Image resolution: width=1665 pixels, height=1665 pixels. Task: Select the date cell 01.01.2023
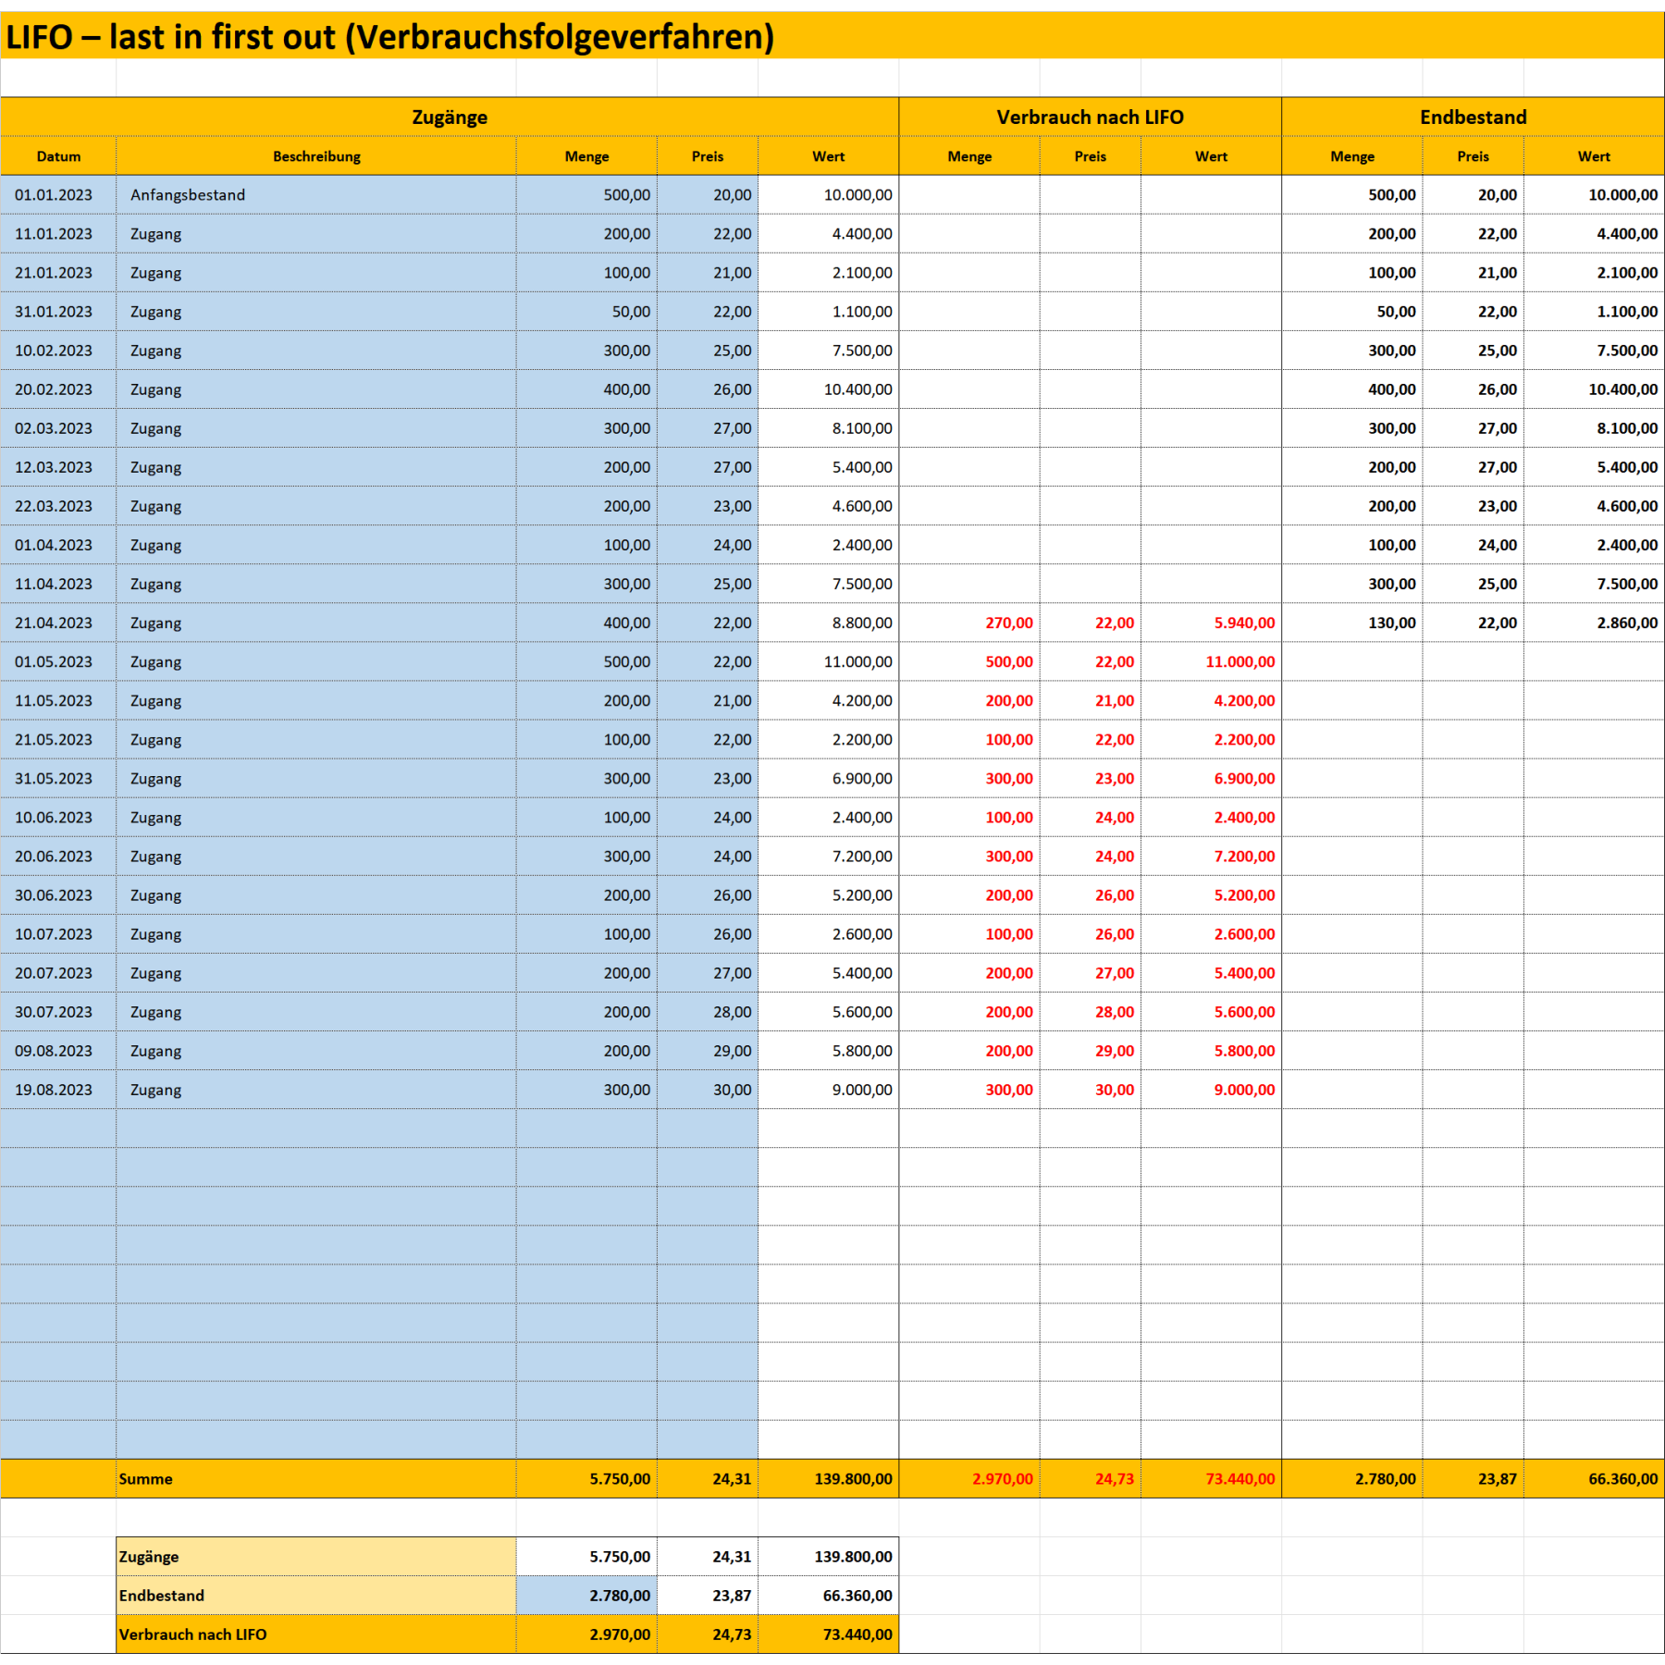point(55,195)
